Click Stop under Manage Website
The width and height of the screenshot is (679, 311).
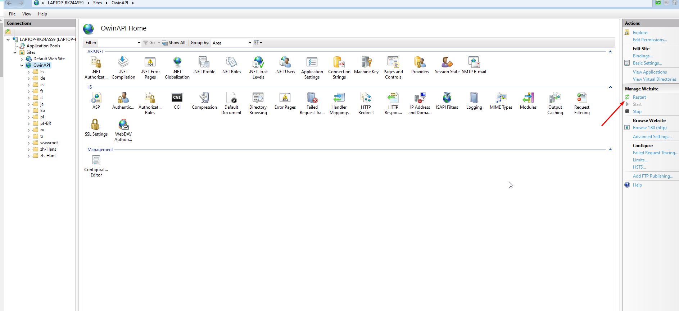pyautogui.click(x=637, y=112)
